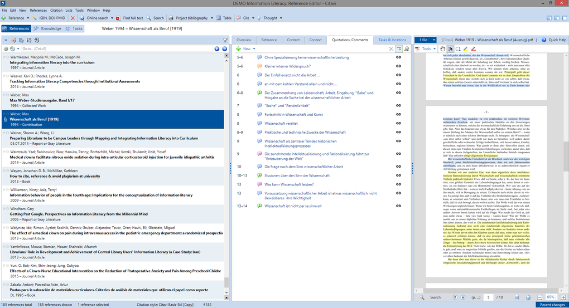Click the reference list vertical scrollbar thumb
The image size is (569, 308).
(226, 282)
